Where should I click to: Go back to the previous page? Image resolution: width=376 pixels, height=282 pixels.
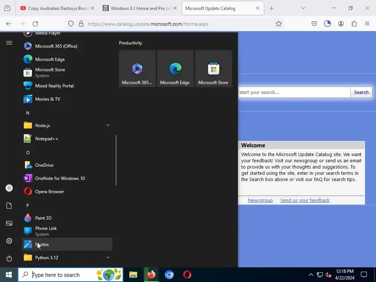9,23
